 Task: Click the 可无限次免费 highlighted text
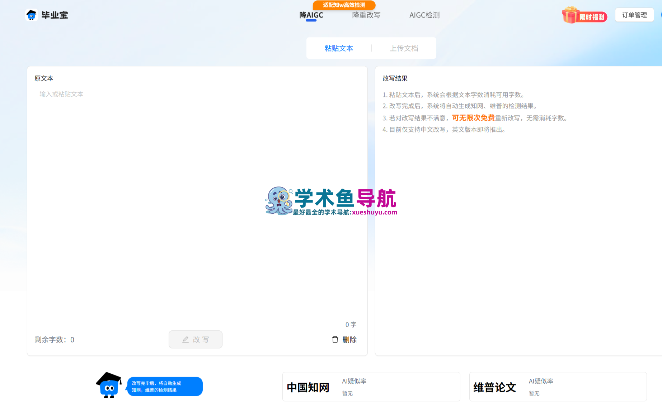click(x=473, y=117)
